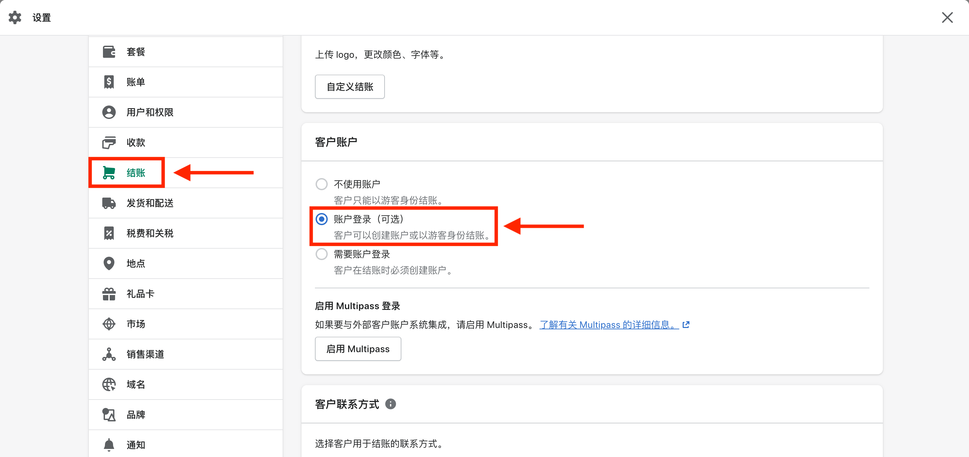This screenshot has width=969, height=457.
Task: Click the location pin icon for 地点
Action: pos(109,263)
